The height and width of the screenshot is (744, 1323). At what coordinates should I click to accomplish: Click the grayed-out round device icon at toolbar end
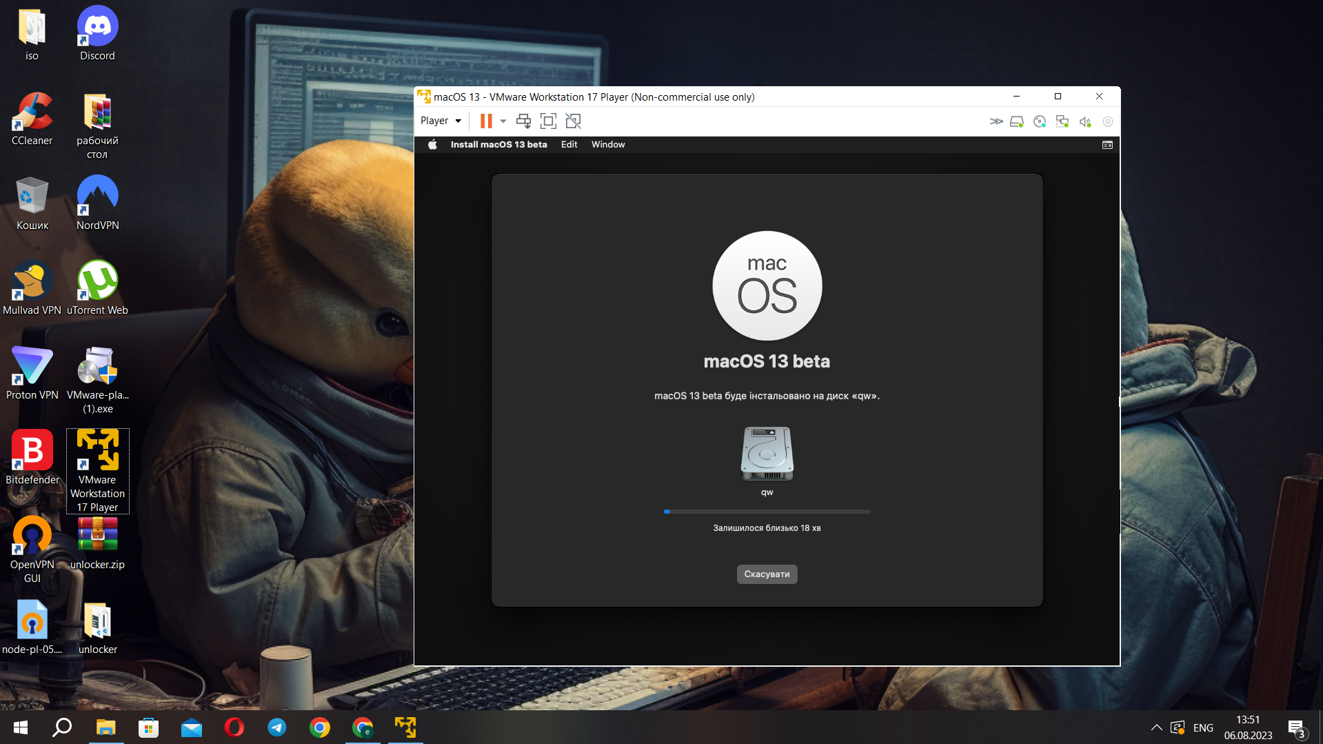coord(1108,121)
